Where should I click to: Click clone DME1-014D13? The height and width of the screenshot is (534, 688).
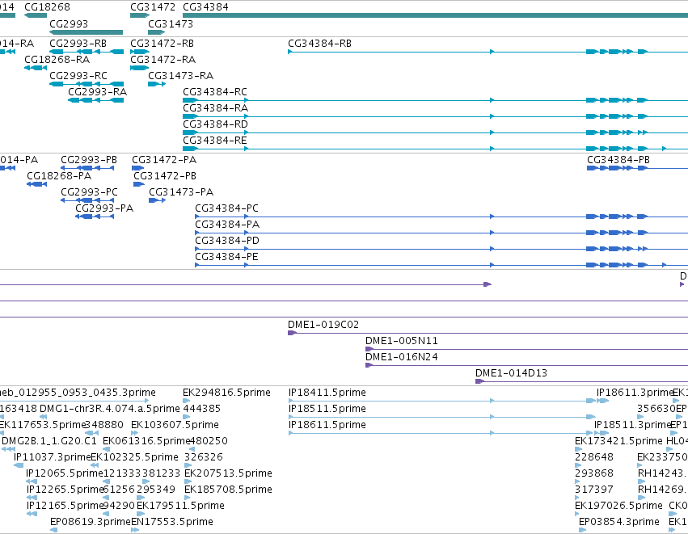click(511, 373)
